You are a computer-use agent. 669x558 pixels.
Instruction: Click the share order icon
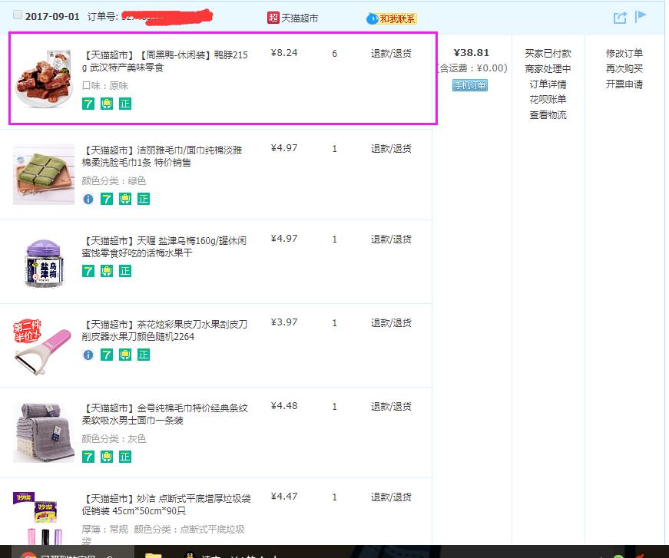620,18
